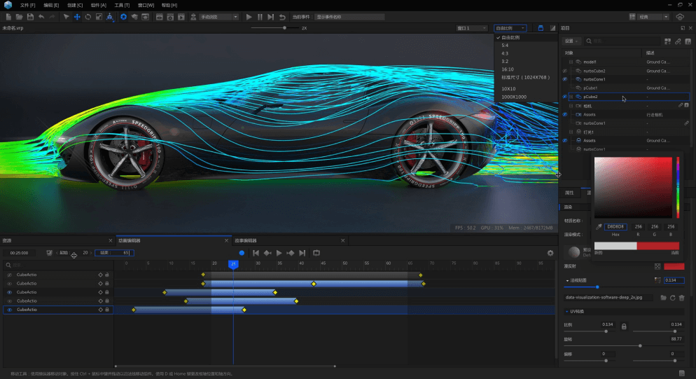This screenshot has height=379, width=696.
Task: Click the red diffuse color swatch
Action: coord(674,266)
